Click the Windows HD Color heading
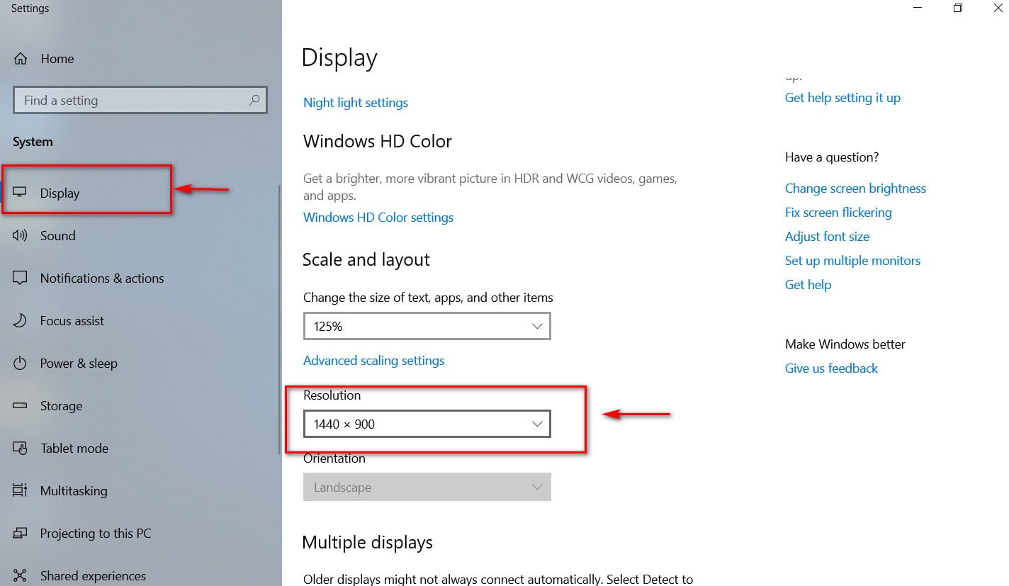1009x586 pixels. 377,141
